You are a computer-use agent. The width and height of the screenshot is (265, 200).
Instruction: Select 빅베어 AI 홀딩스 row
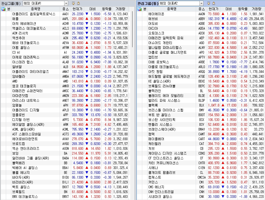tap(64, 168)
